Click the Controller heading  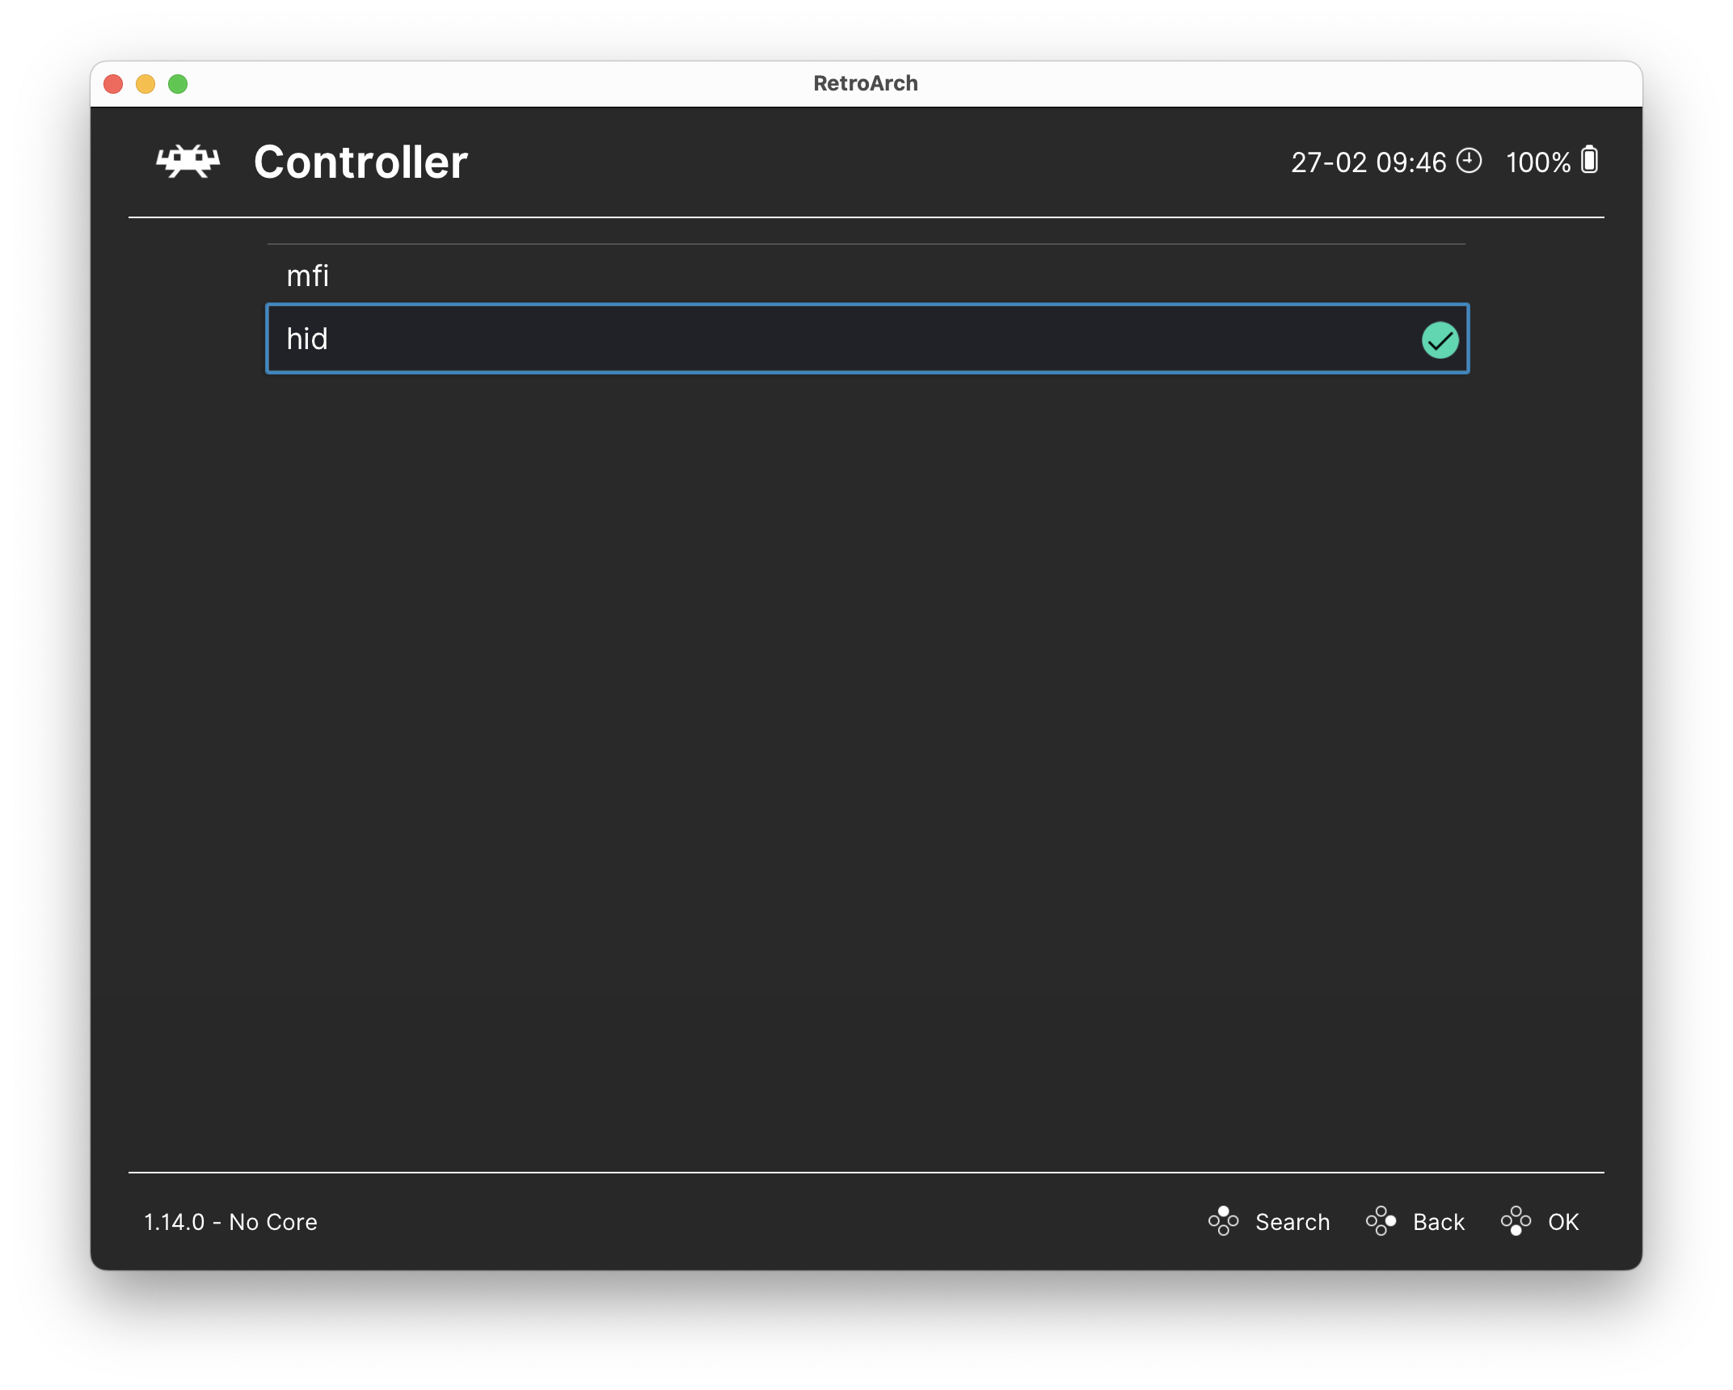point(361,162)
